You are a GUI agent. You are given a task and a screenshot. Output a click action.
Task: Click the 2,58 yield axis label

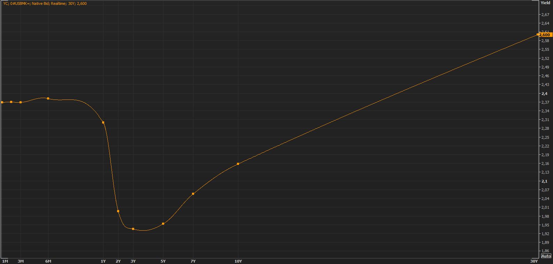pos(545,41)
